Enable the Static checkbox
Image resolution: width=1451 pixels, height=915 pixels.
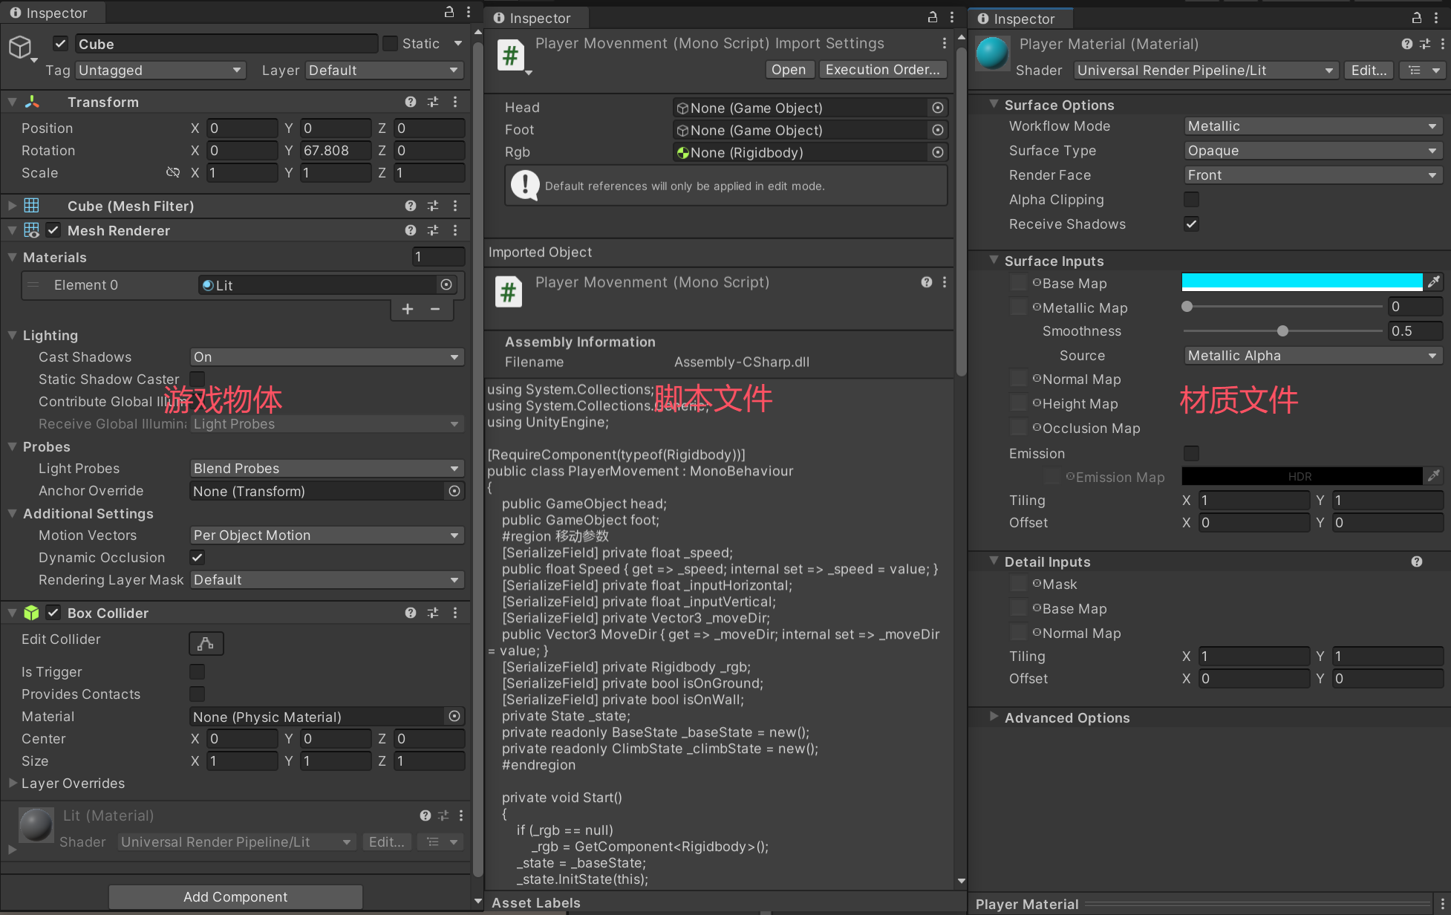coord(390,44)
